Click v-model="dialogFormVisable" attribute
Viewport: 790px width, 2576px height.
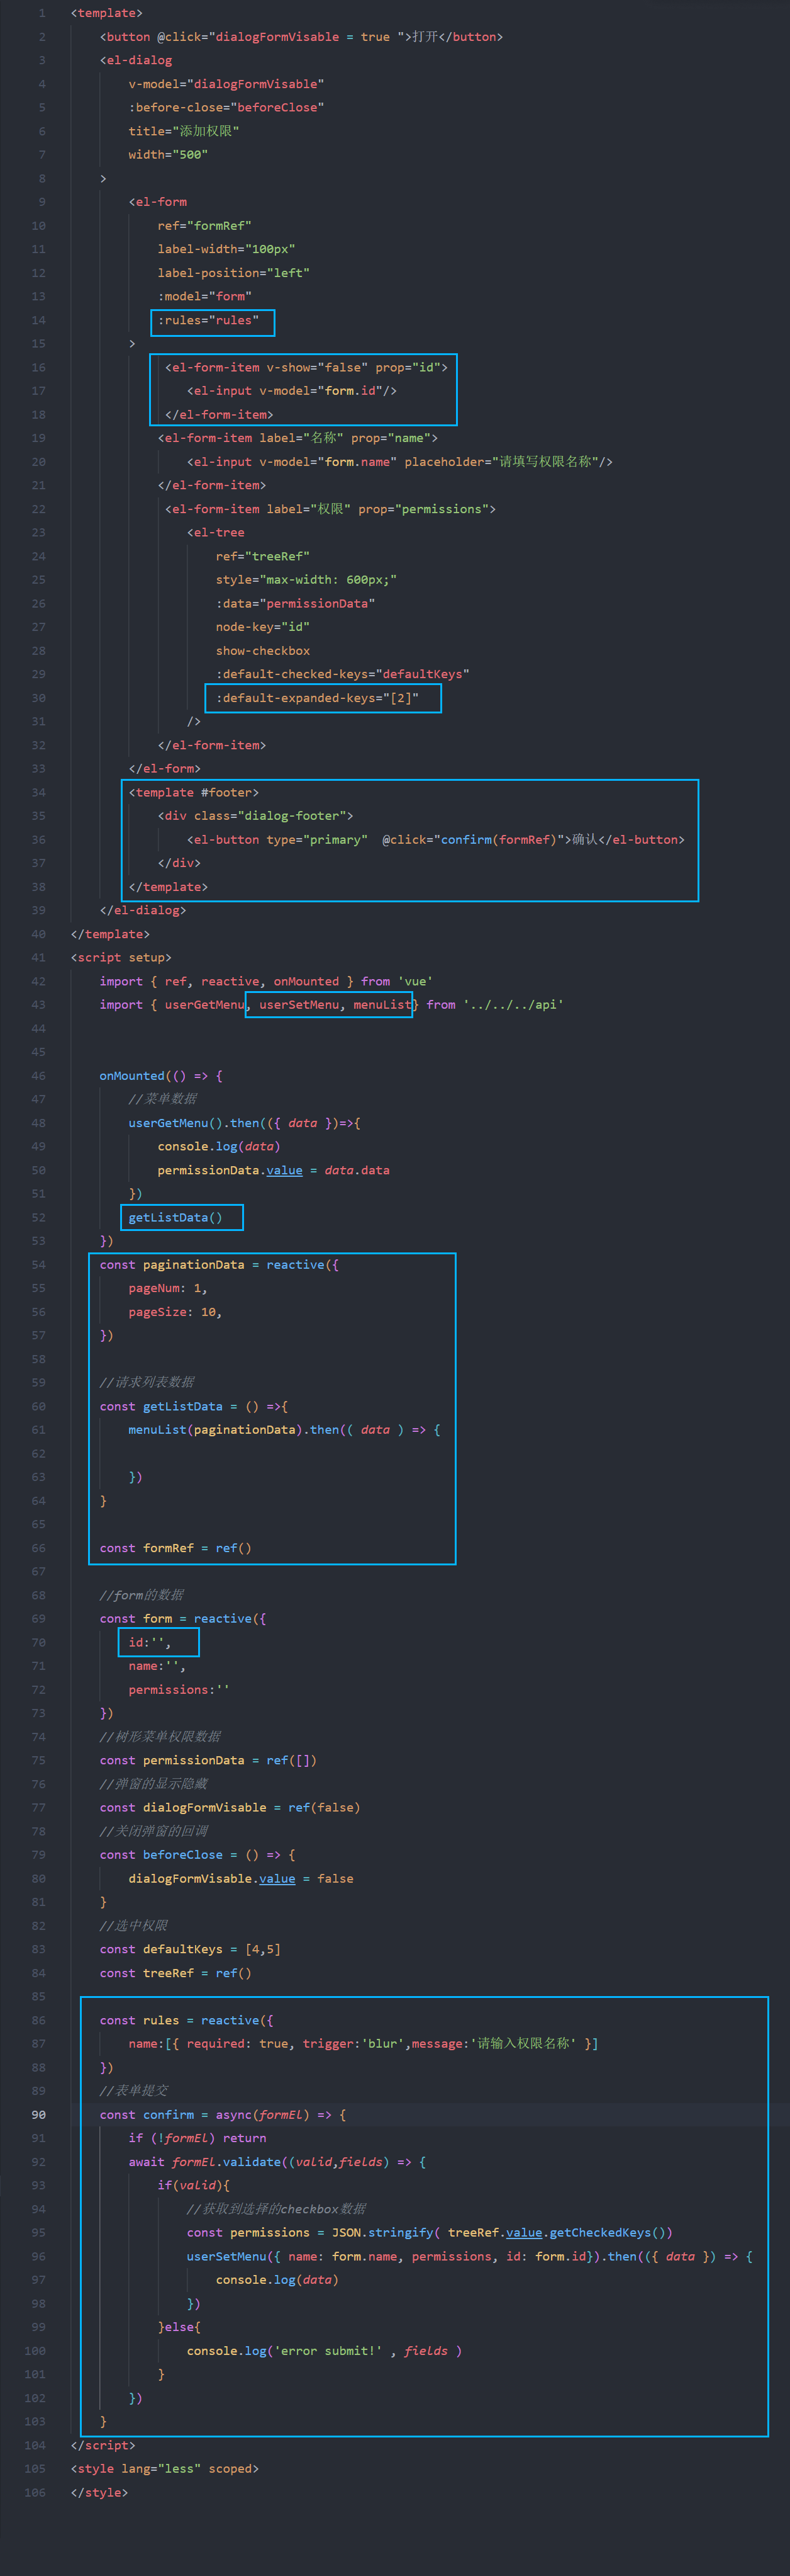click(x=226, y=84)
